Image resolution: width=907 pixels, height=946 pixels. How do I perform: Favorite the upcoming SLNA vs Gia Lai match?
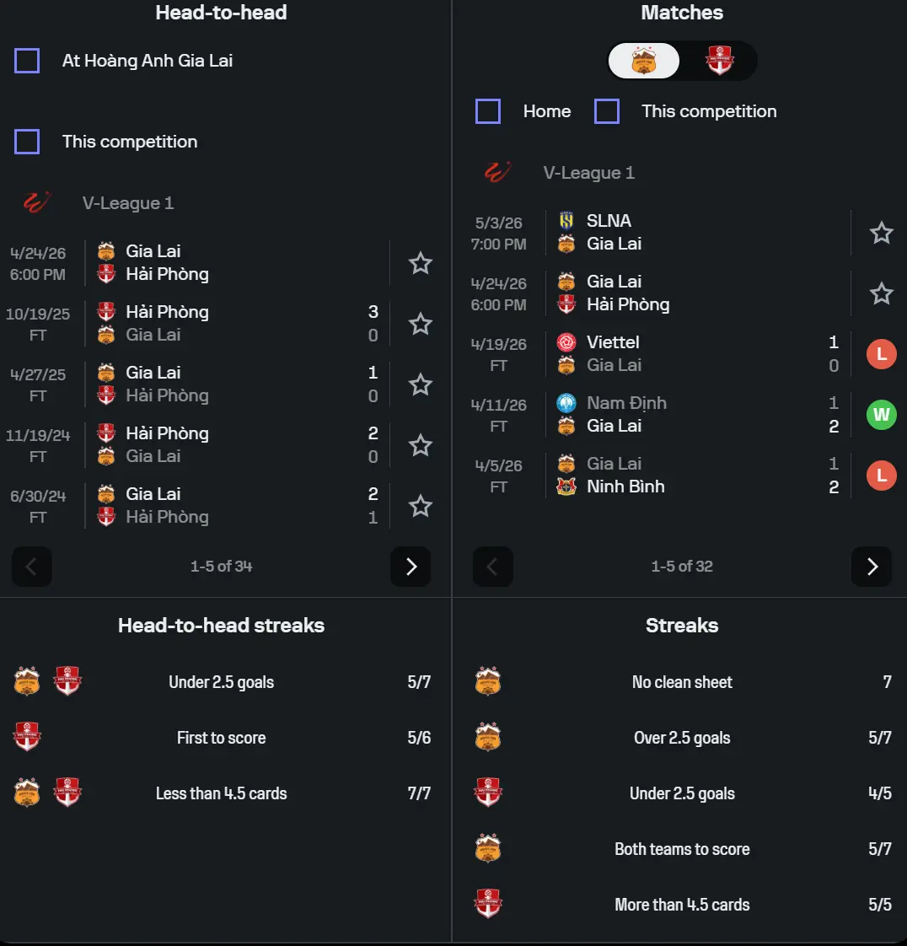[x=881, y=233]
